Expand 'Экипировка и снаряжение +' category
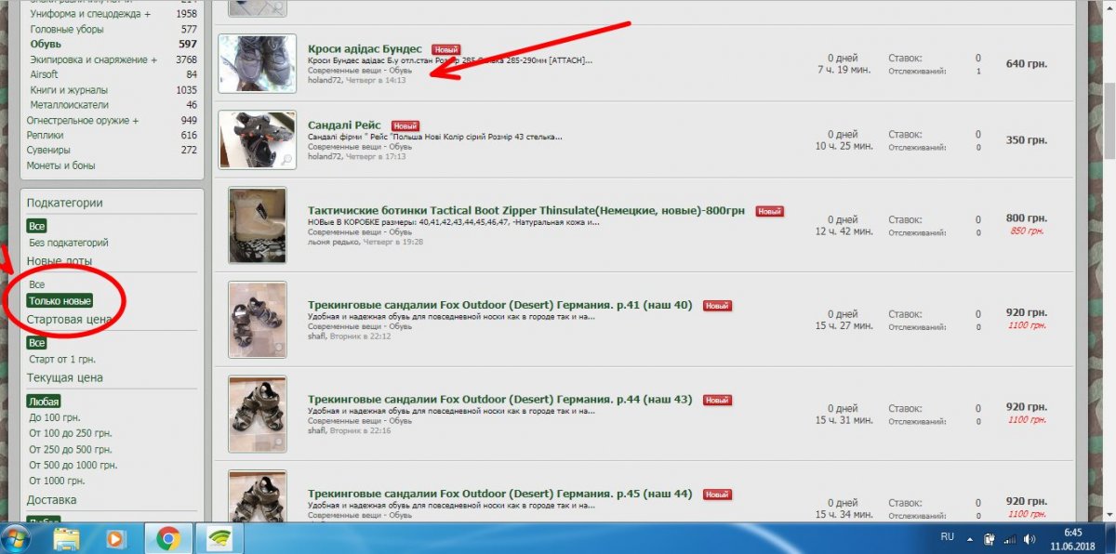The image size is (1116, 554). tap(93, 59)
